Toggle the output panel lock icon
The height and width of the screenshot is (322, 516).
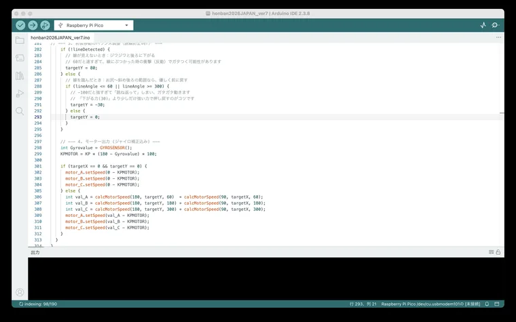(498, 252)
